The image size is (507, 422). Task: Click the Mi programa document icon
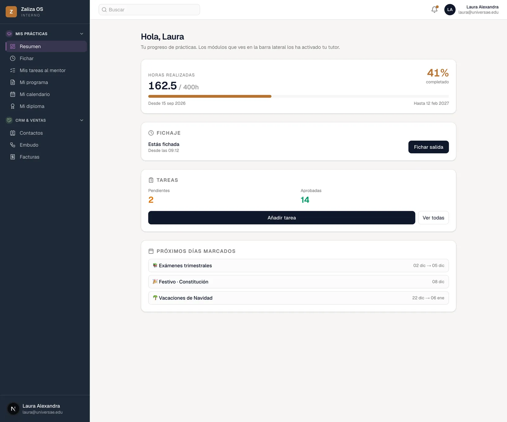pyautogui.click(x=13, y=82)
